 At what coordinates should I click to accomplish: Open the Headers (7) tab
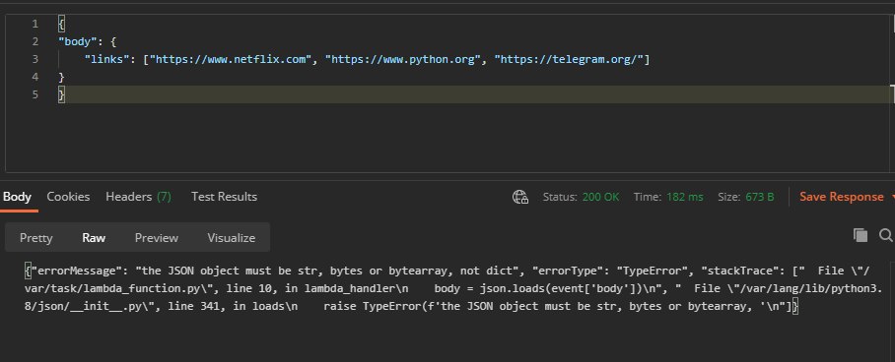138,197
